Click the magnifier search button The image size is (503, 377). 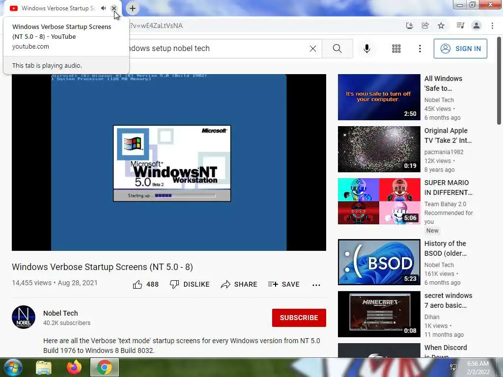click(x=337, y=49)
